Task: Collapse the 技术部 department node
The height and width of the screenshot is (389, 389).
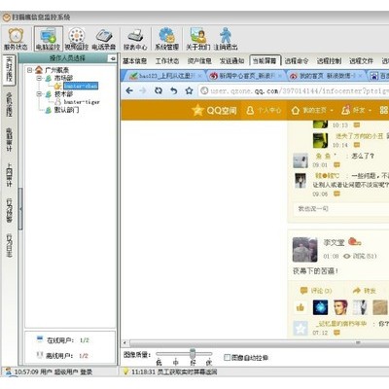Action: tap(39, 94)
